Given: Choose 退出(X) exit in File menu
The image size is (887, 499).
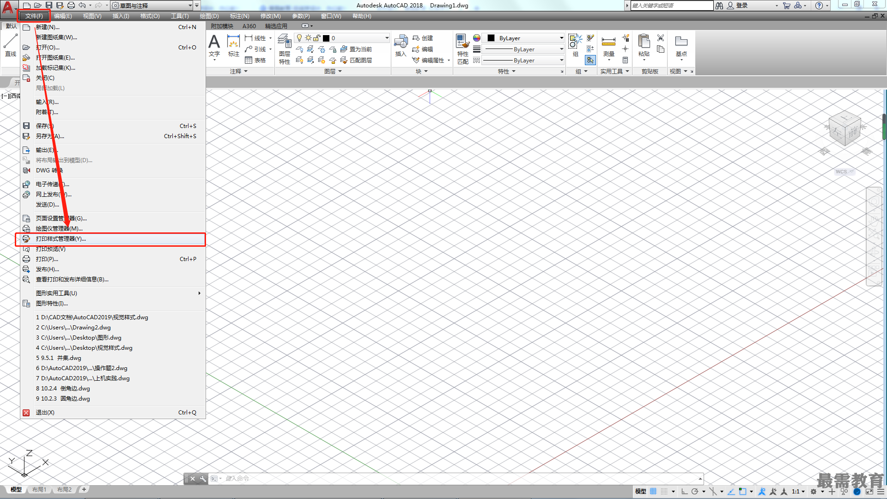Looking at the screenshot, I should coord(113,413).
